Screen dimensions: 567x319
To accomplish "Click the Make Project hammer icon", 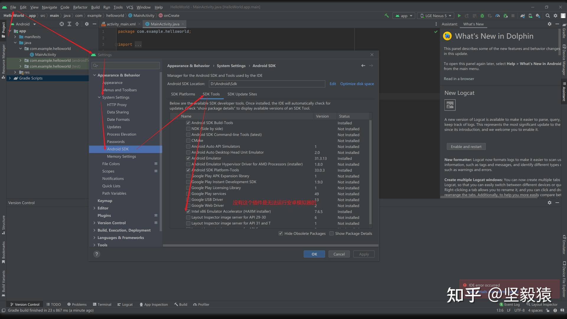I will click(387, 16).
